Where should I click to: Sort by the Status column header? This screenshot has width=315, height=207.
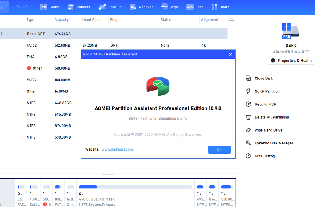coord(166,20)
